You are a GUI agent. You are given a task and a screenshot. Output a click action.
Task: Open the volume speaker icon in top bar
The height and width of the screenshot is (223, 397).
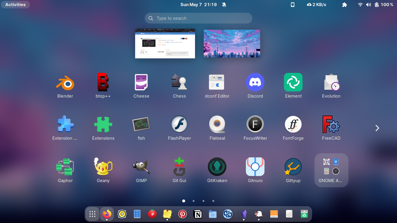[369, 5]
